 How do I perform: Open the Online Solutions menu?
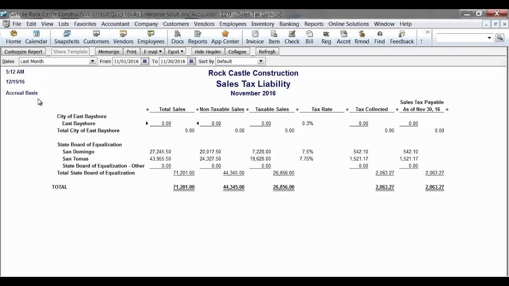click(349, 24)
